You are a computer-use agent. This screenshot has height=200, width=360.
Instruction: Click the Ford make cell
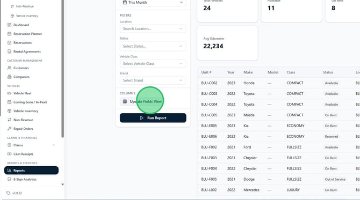pos(247,147)
